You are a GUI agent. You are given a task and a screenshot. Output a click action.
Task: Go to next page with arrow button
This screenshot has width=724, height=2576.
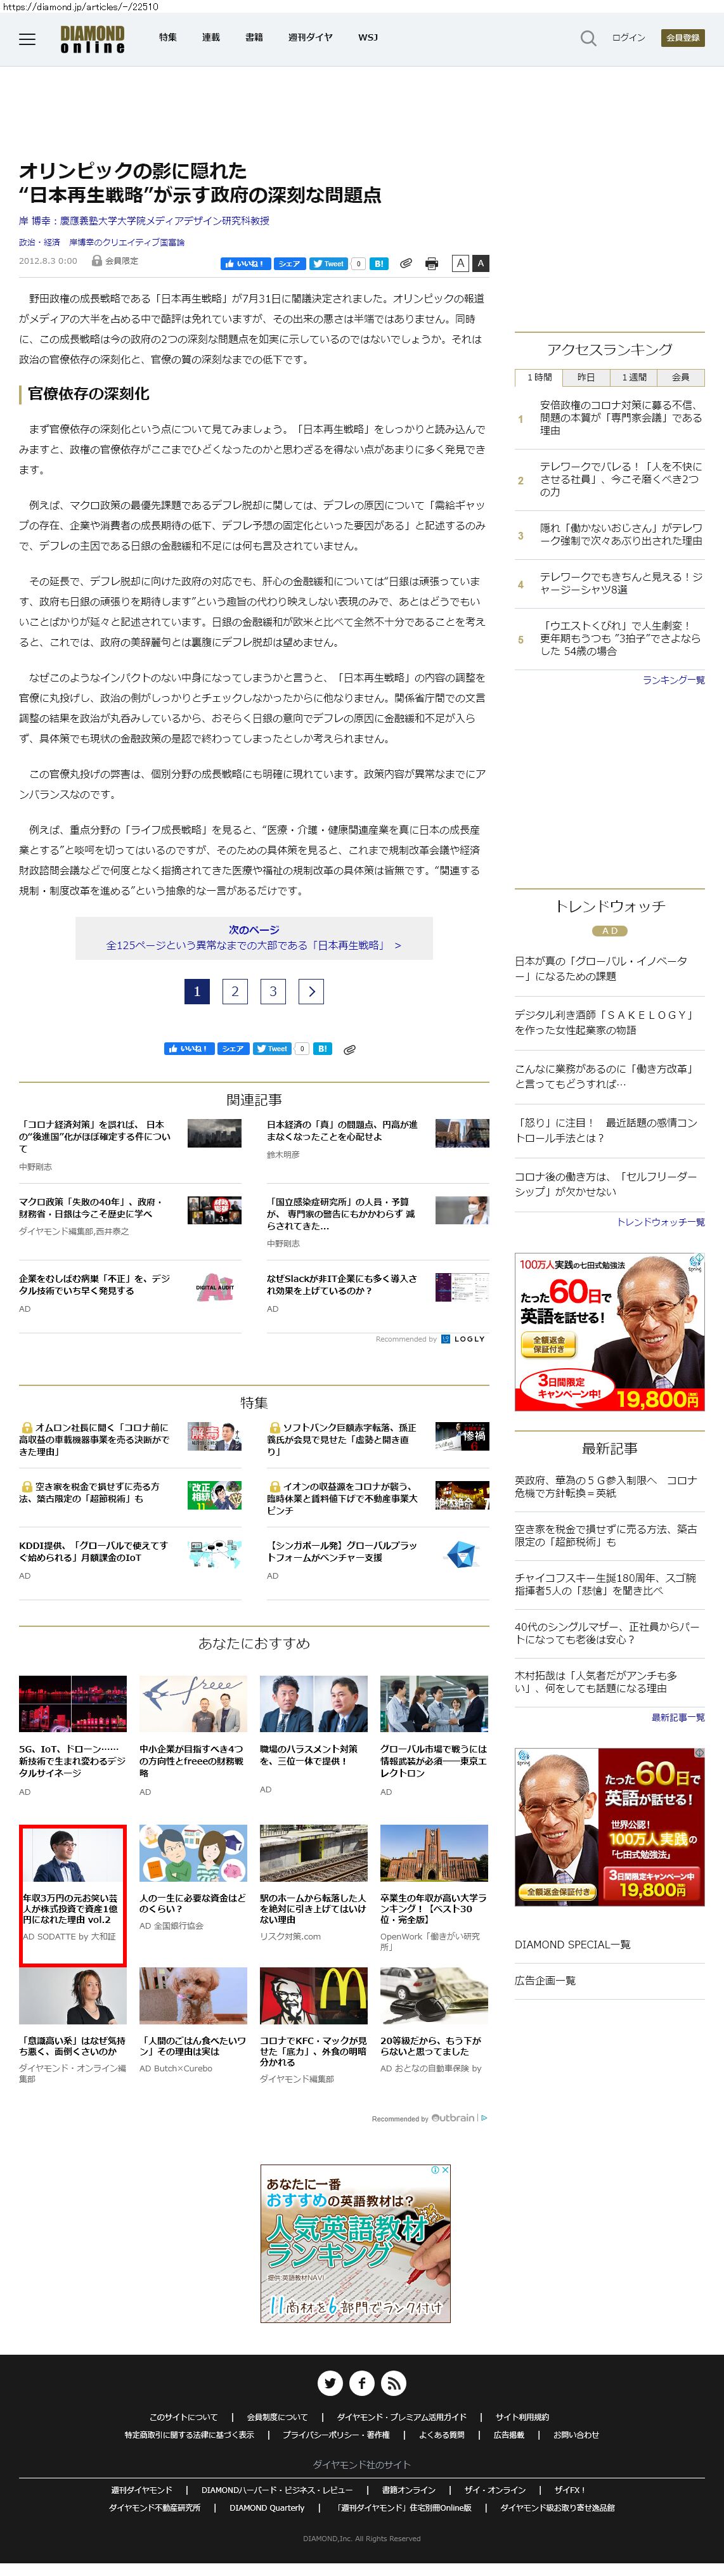pyautogui.click(x=311, y=991)
